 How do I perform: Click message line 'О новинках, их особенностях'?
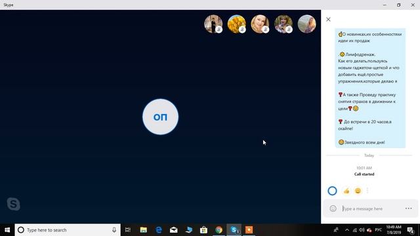[372, 34]
